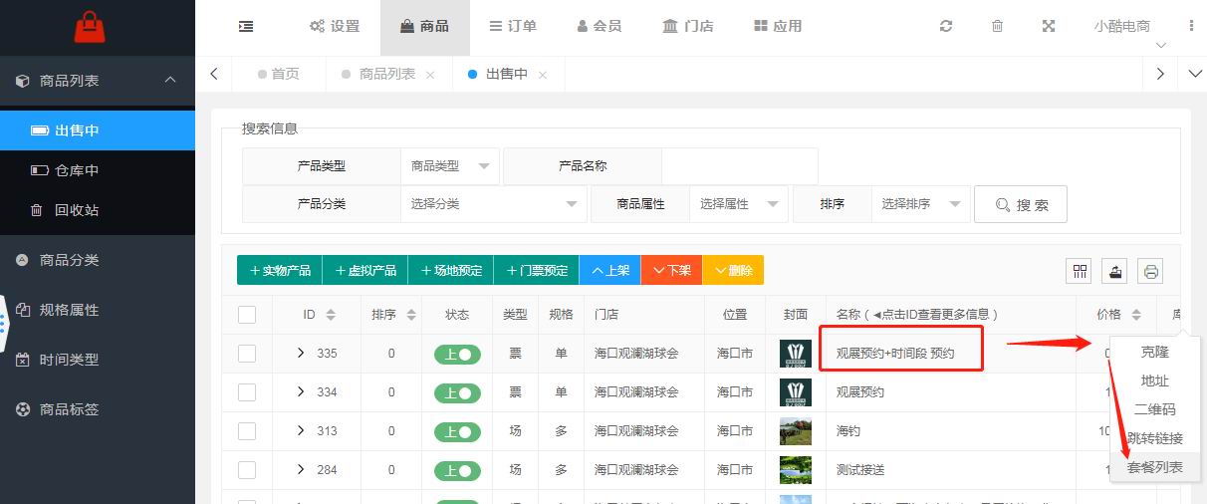Select 克隆 in the context menu

(x=1155, y=352)
